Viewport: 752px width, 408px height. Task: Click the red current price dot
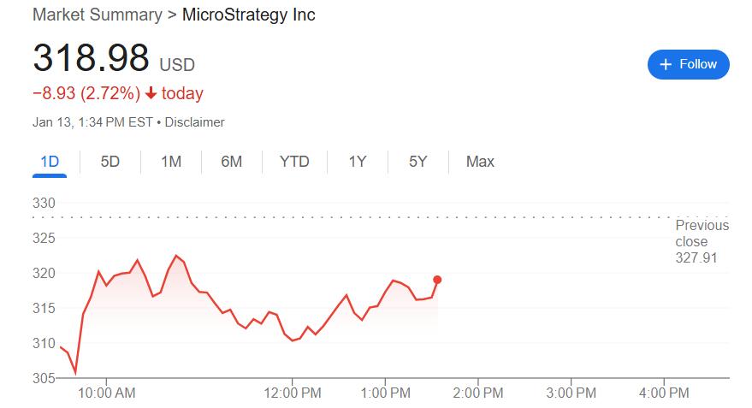437,280
